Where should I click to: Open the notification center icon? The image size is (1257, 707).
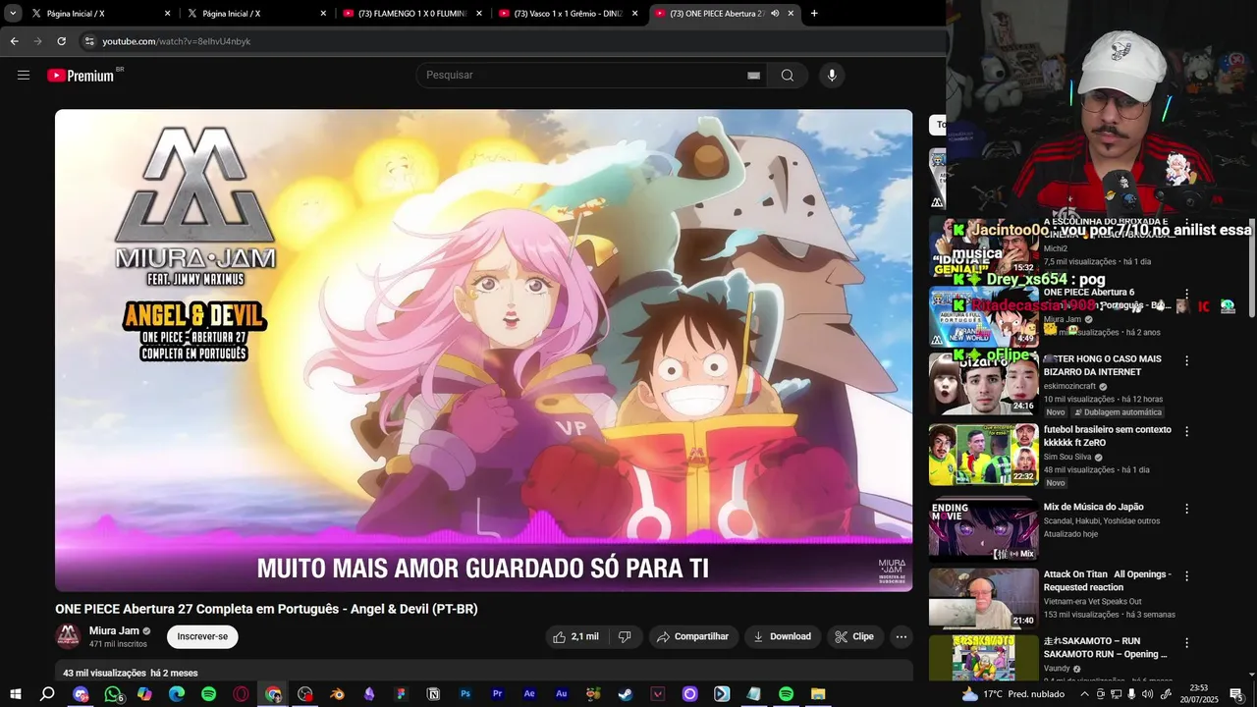tap(1236, 694)
